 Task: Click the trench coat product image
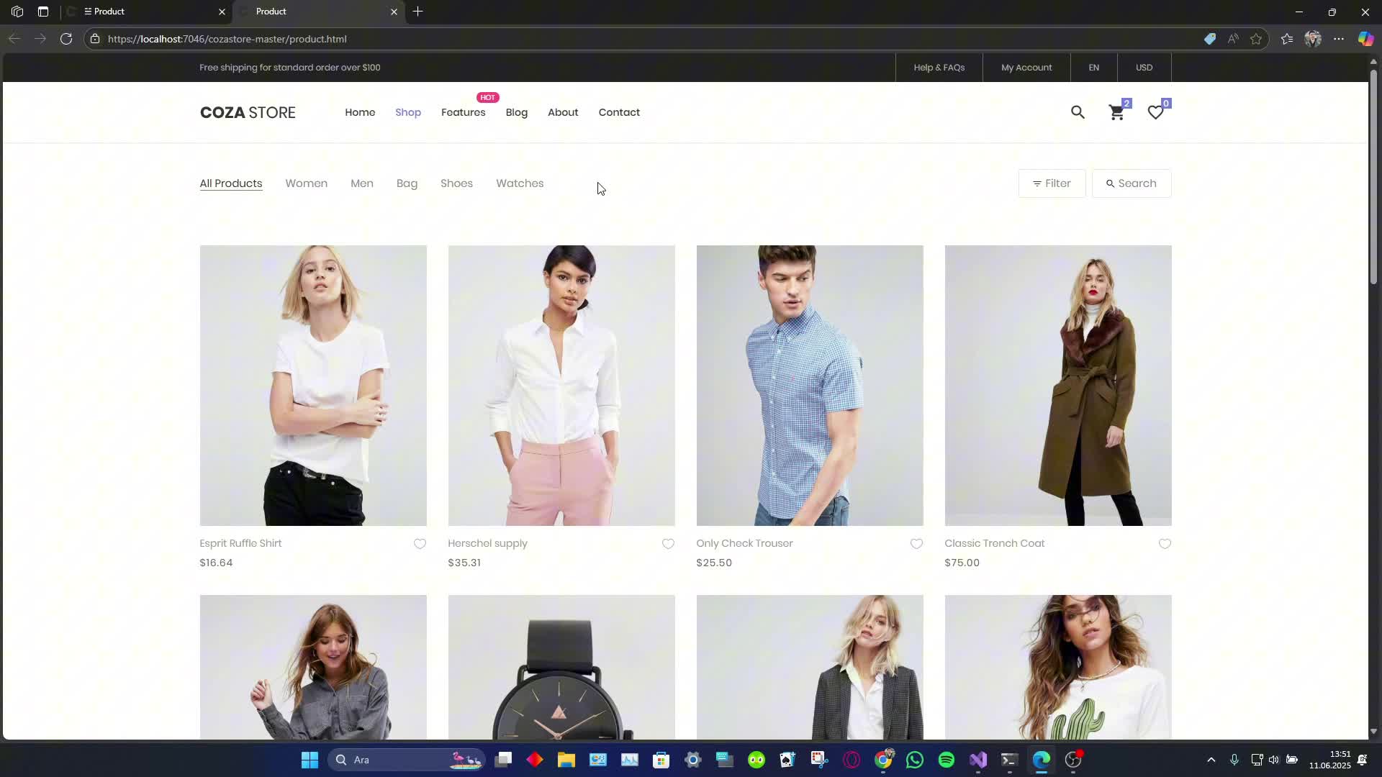1058,385
